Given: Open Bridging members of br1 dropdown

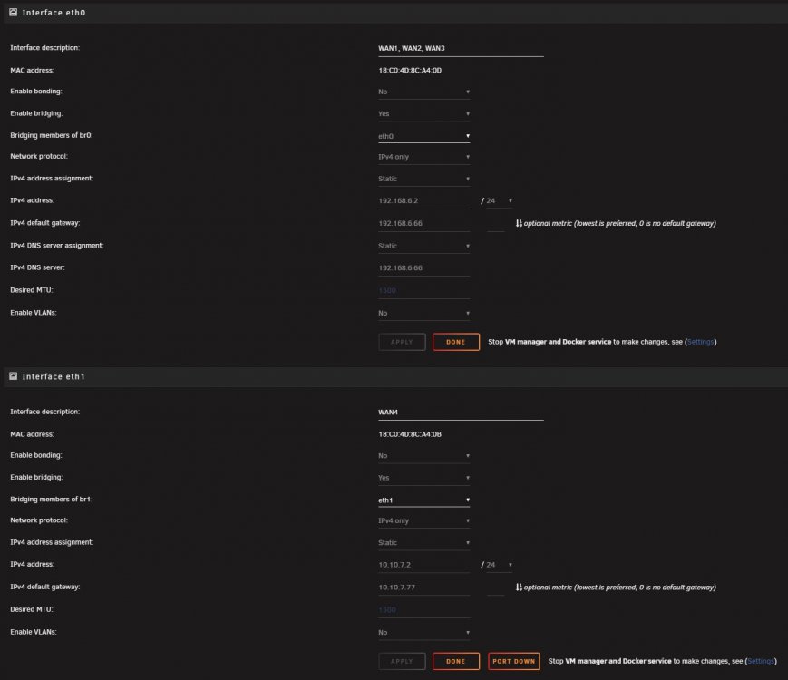Looking at the screenshot, I should [423, 500].
